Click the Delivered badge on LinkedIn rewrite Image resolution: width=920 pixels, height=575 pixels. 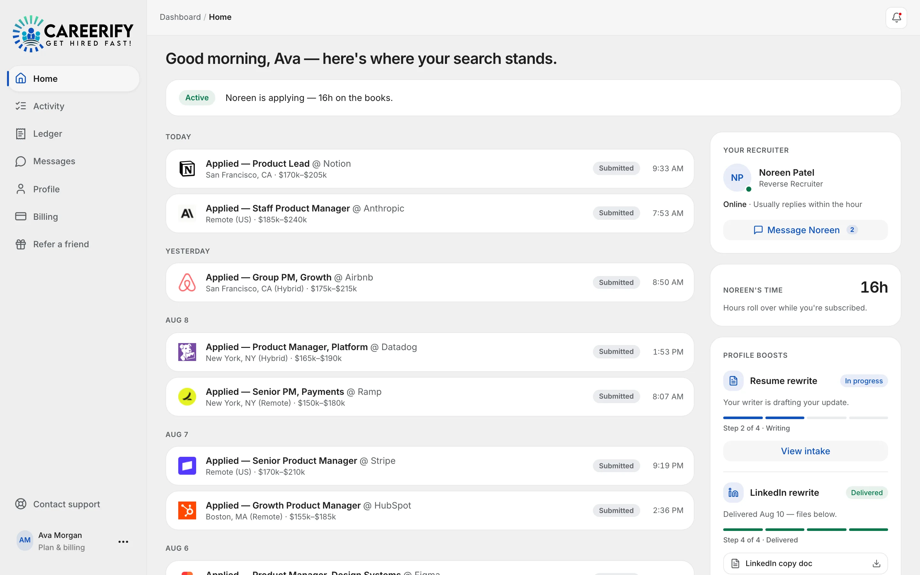866,493
